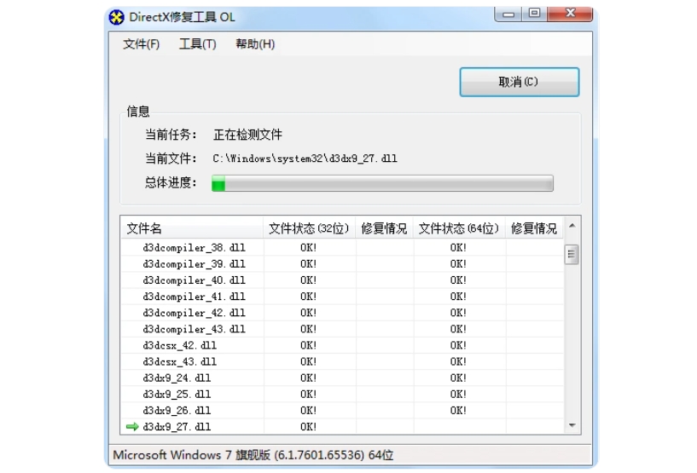Screen dimensions: 697x473
Task: Click the 文件名 column header
Action: 192,228
